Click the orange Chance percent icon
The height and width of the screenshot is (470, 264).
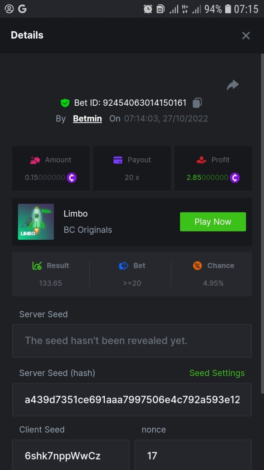(x=198, y=266)
